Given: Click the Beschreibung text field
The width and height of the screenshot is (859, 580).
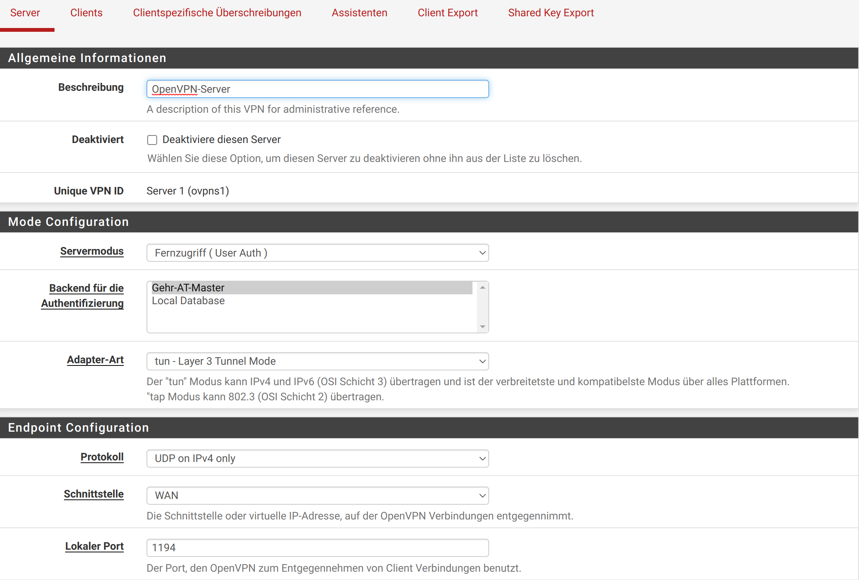Looking at the screenshot, I should [317, 89].
